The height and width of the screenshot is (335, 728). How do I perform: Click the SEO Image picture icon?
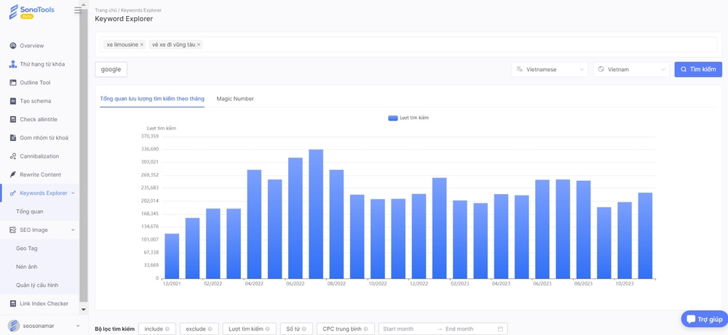pos(13,230)
